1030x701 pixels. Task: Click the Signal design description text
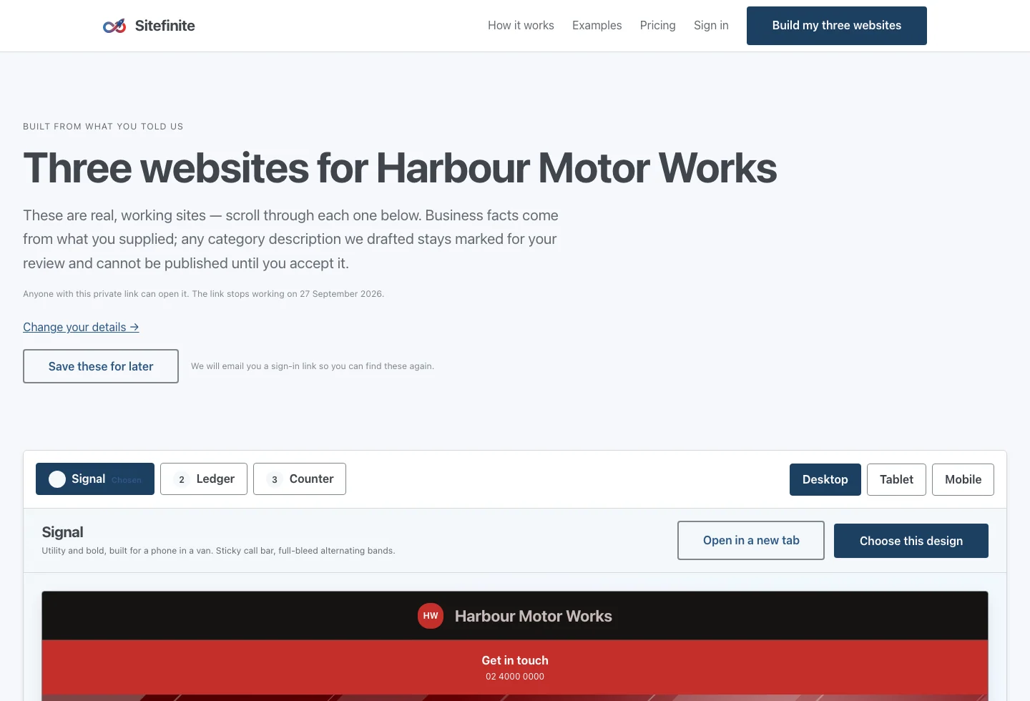[218, 551]
